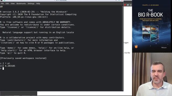Click the '$R' command line
This screenshot has height=96, width=172.
coord(1,7)
